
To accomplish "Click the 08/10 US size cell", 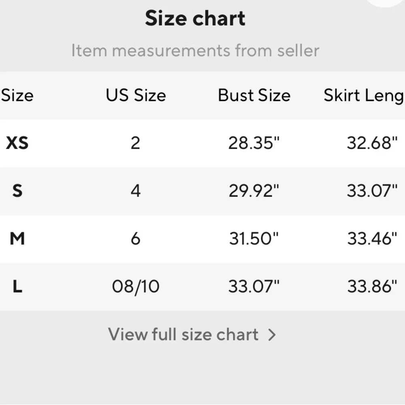I will click(x=136, y=287).
